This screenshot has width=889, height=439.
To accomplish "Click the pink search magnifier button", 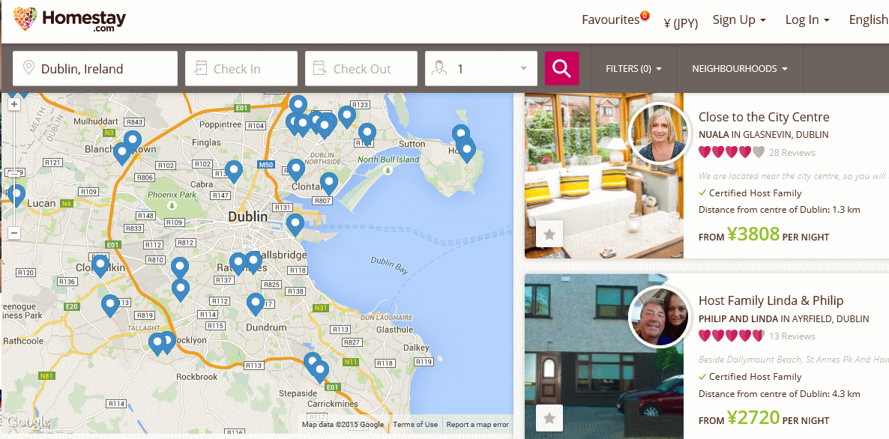I will click(561, 68).
